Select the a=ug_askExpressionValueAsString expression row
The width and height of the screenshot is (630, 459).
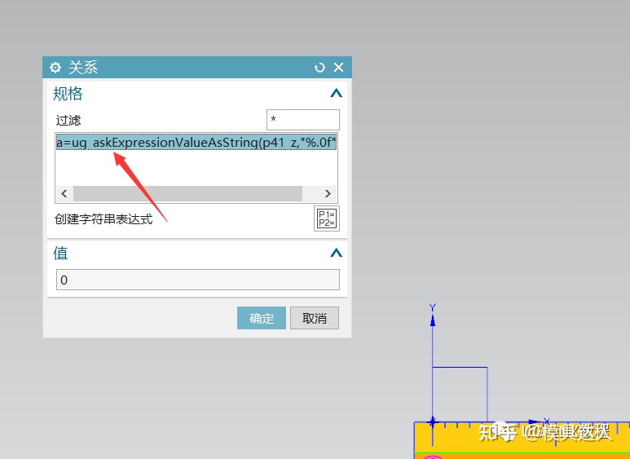[x=196, y=142]
